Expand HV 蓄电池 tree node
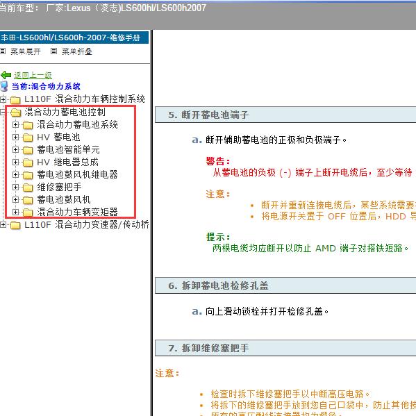 pos(15,137)
